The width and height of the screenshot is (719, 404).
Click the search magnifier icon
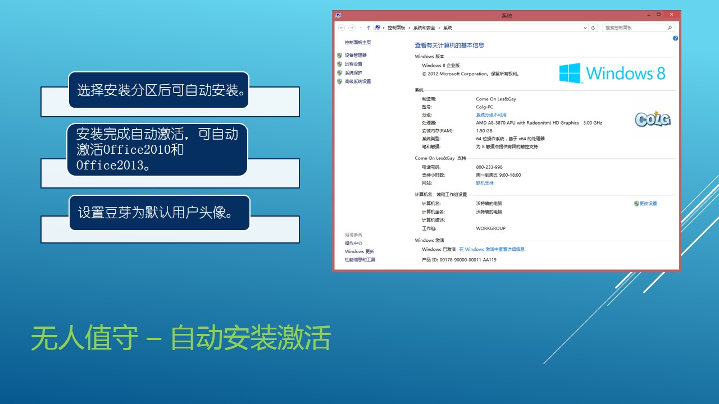coord(670,27)
